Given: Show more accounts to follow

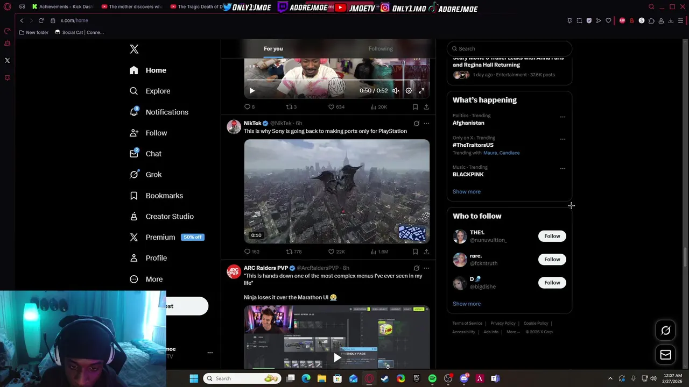Looking at the screenshot, I should (467, 304).
